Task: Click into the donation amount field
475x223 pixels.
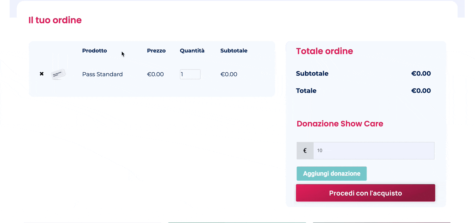Action: 374,151
